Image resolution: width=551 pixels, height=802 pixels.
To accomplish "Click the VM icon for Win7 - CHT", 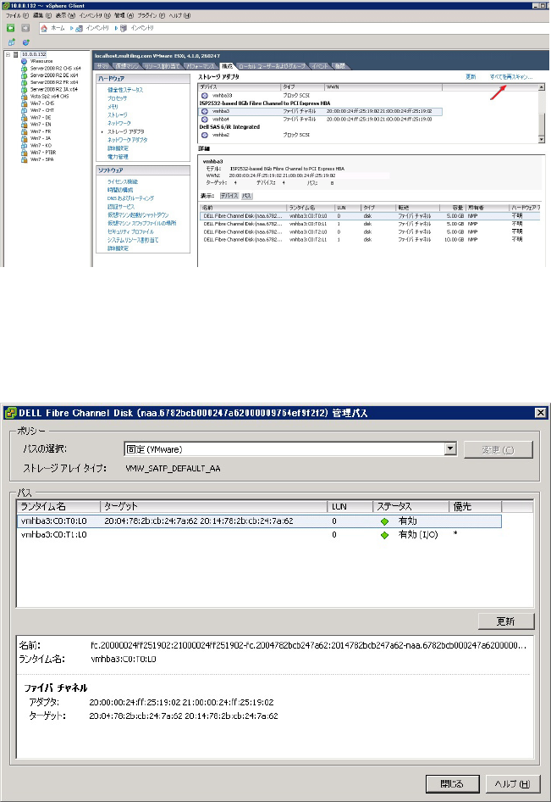I will [x=24, y=110].
